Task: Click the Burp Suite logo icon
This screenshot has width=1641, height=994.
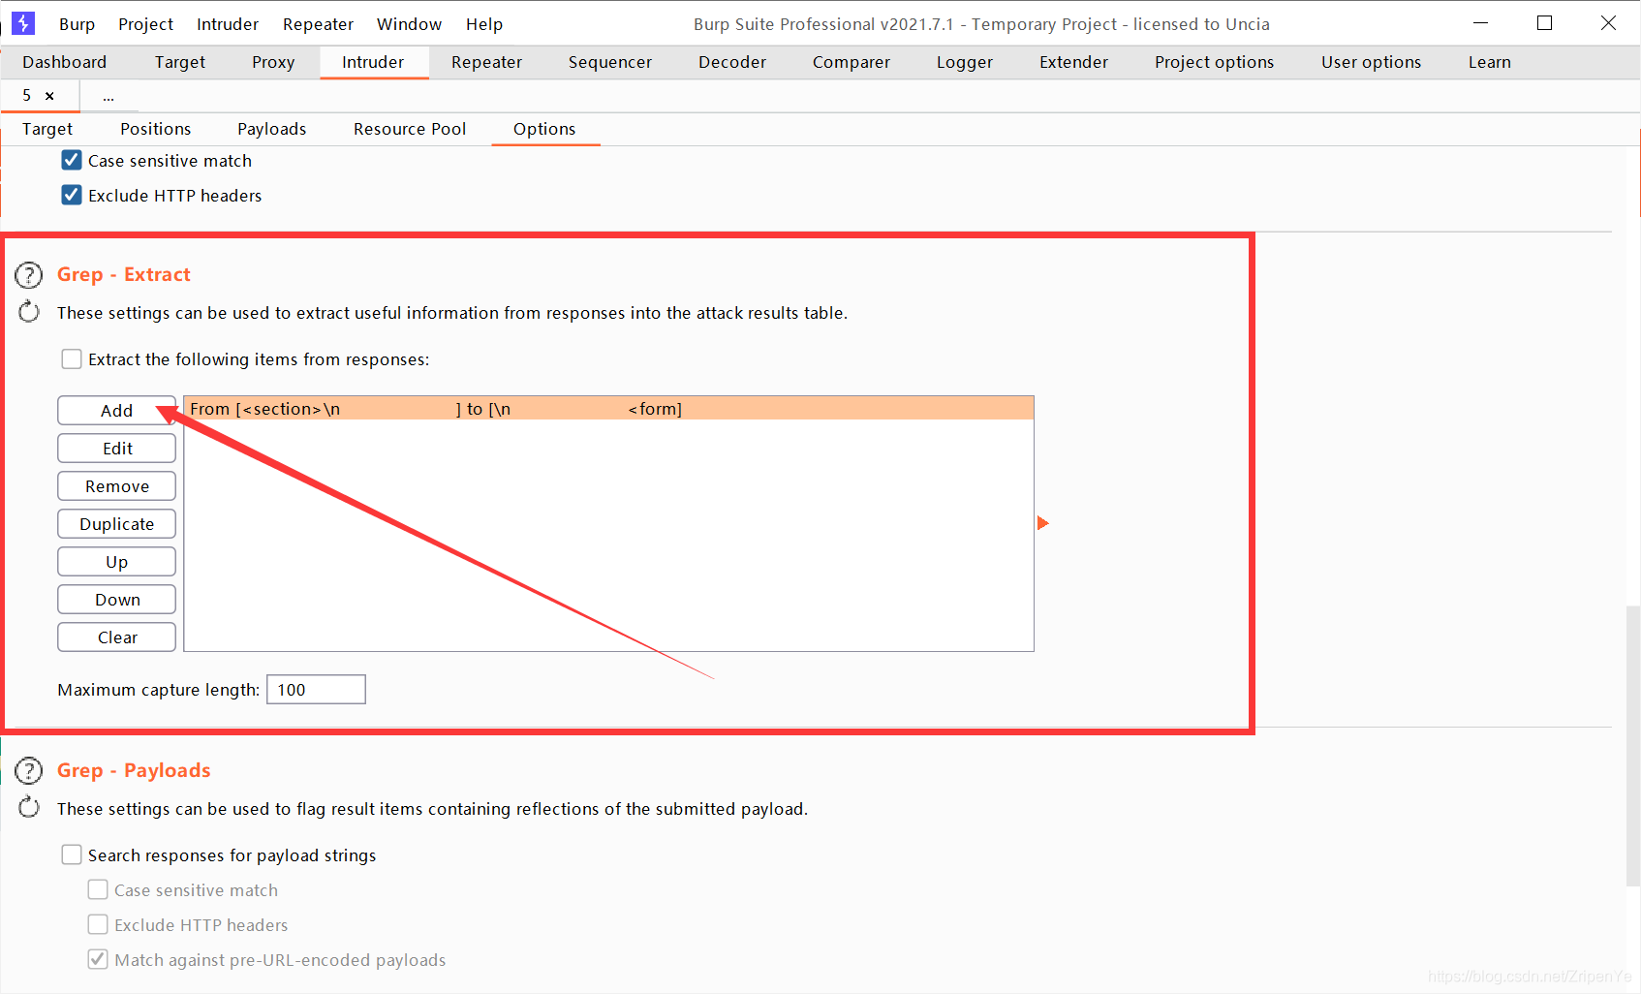Action: point(23,23)
